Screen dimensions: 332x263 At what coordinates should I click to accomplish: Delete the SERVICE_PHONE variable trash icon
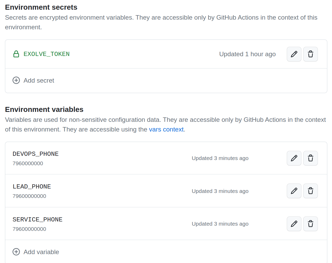[310, 224]
